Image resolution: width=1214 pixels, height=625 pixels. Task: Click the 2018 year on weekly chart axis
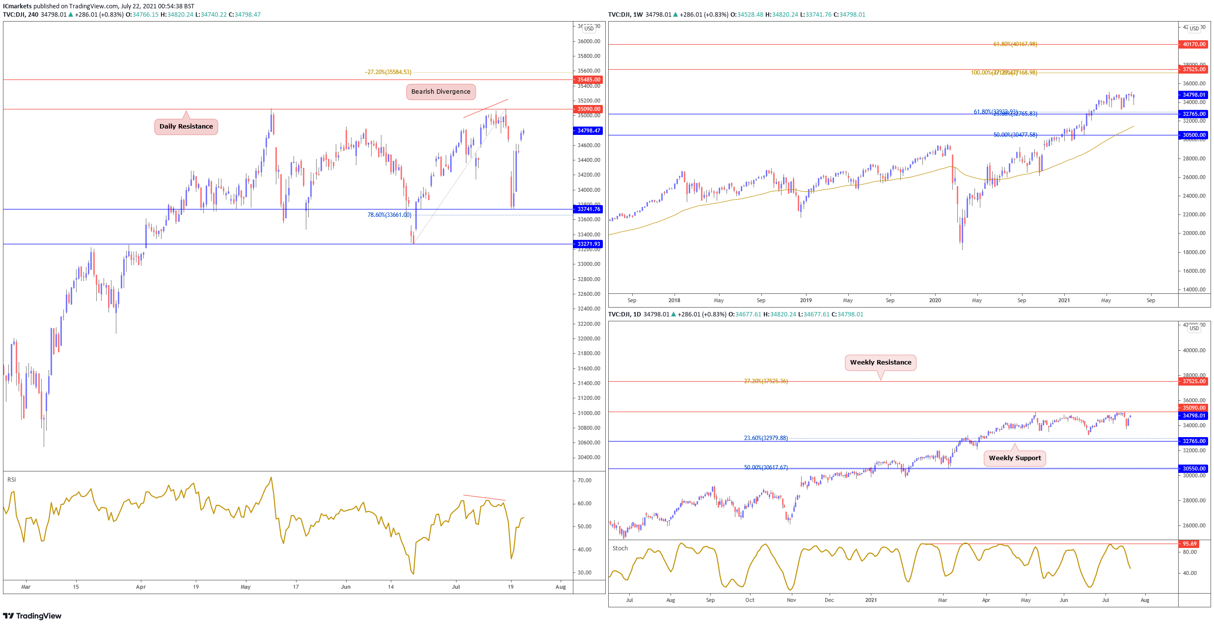pos(674,300)
